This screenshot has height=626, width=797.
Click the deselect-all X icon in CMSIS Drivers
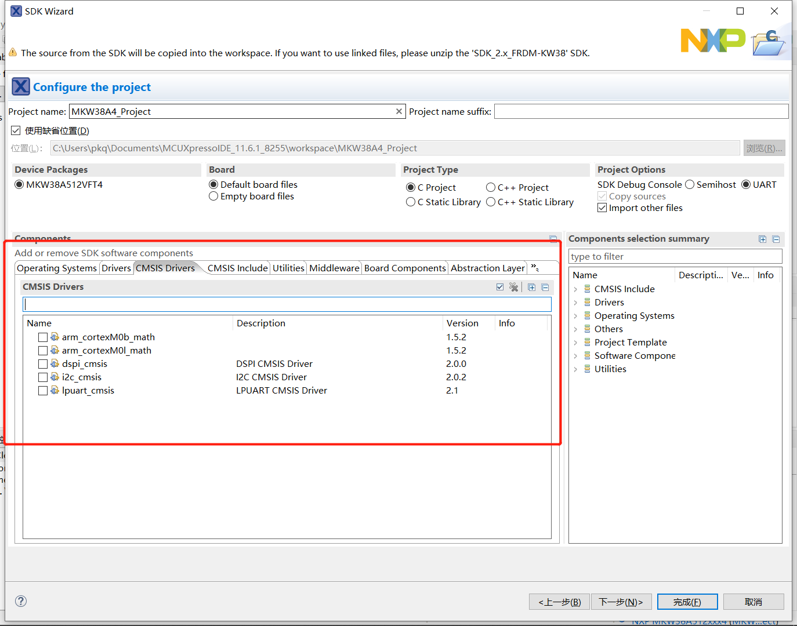[x=514, y=287]
